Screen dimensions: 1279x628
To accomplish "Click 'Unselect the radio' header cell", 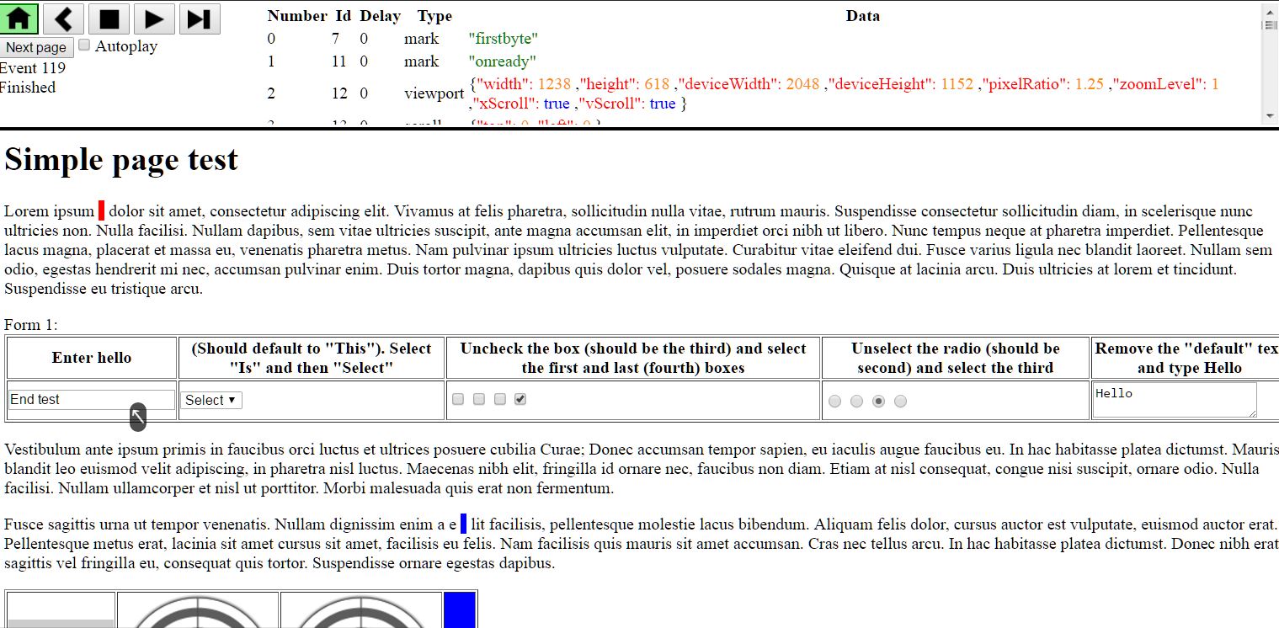I will coord(956,358).
